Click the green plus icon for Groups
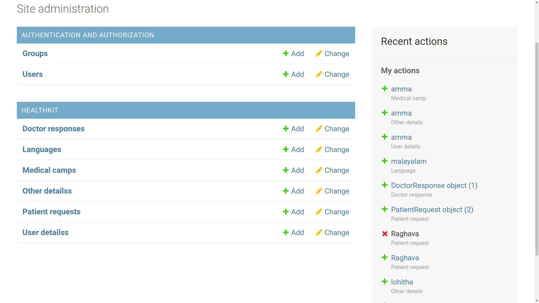539x303 pixels. coord(286,54)
